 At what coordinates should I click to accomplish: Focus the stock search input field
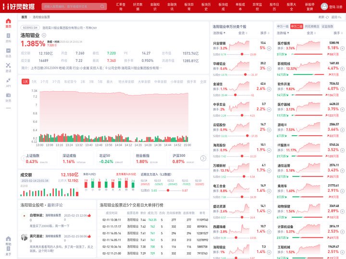point(74,6)
